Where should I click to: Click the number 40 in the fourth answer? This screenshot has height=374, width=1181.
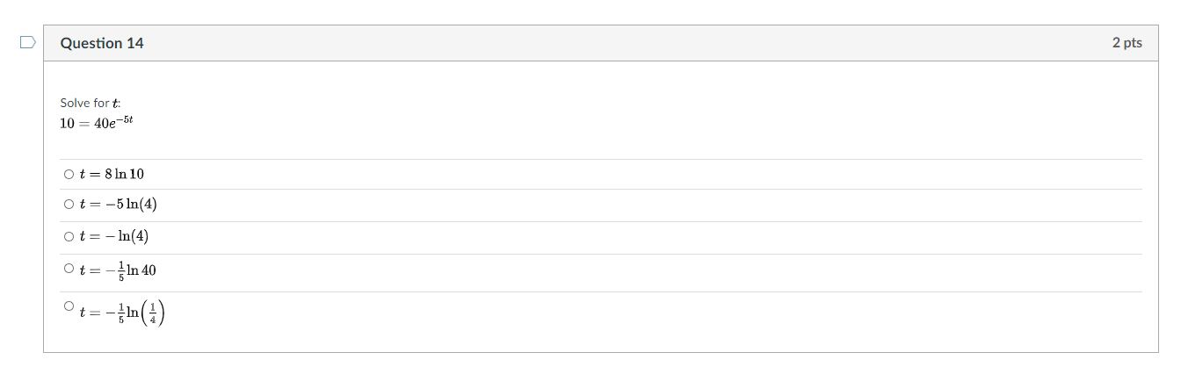pyautogui.click(x=148, y=270)
